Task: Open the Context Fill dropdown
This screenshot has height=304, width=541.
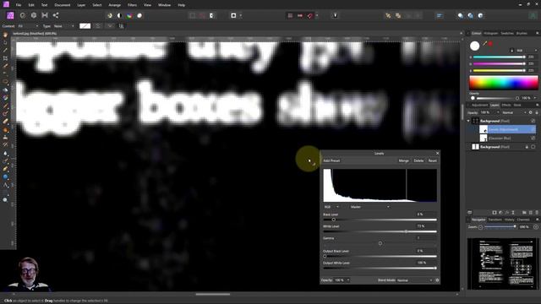Action: pyautogui.click(x=28, y=26)
